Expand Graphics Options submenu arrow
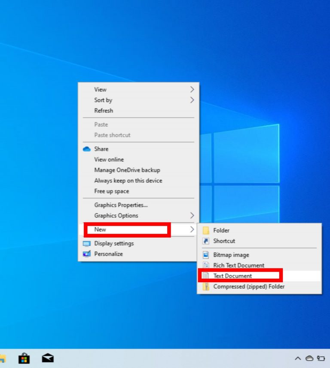330x368 pixels. click(192, 215)
